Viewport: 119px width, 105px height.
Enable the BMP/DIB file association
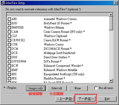(9, 27)
